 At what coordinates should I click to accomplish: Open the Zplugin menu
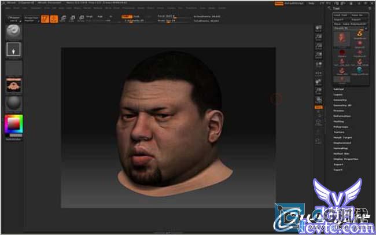click(212, 8)
